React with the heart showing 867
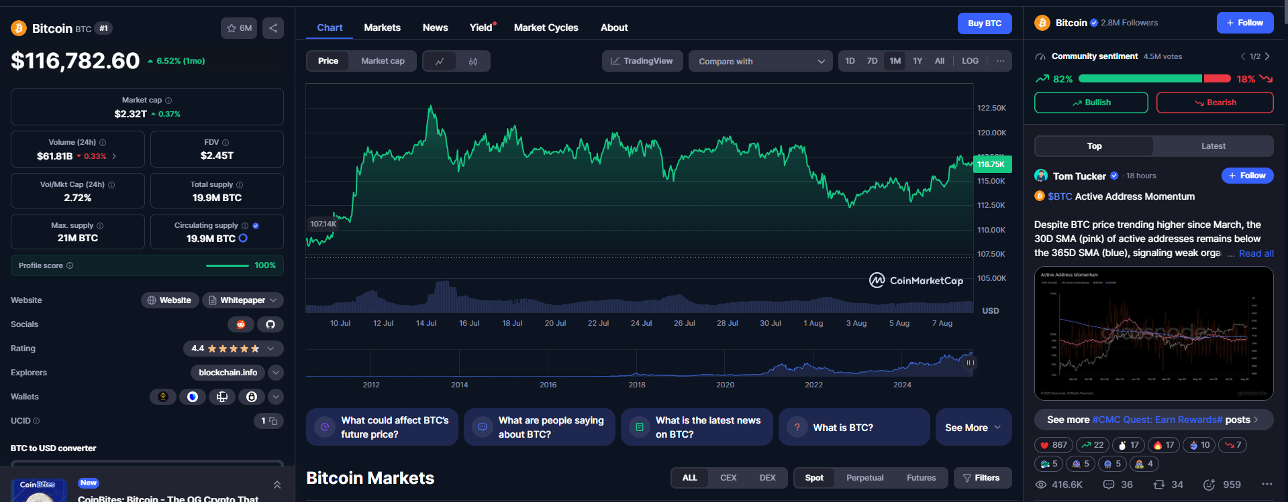Image resolution: width=1288 pixels, height=502 pixels. click(x=1054, y=445)
